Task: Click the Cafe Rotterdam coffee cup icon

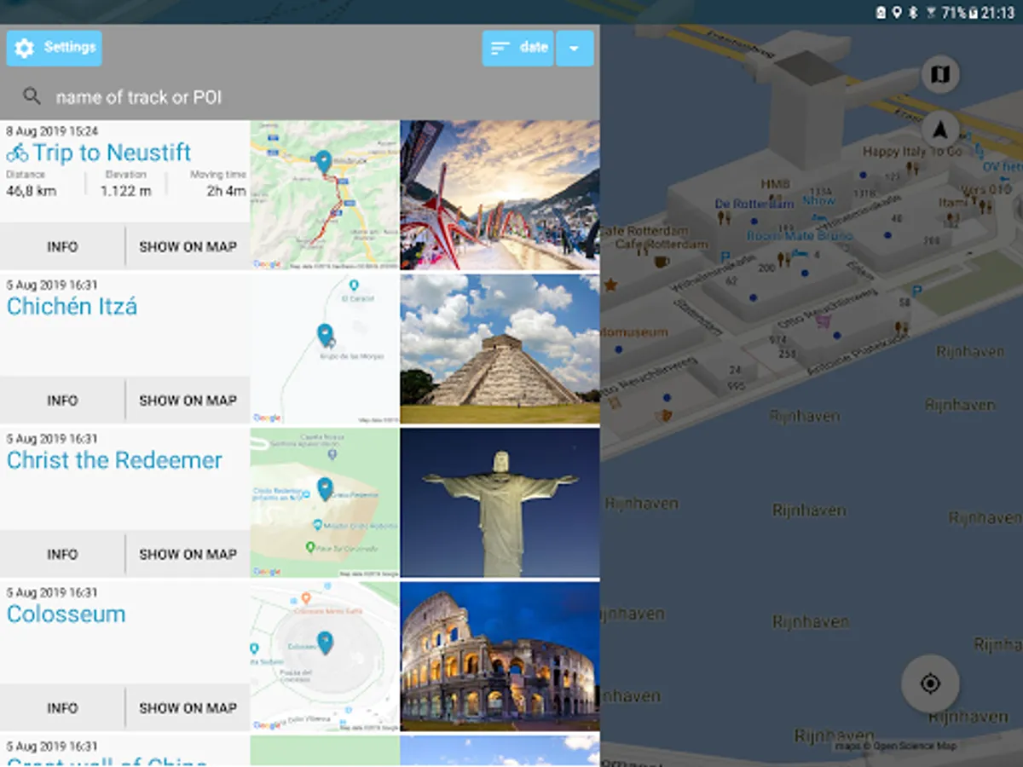Action: pyautogui.click(x=662, y=262)
